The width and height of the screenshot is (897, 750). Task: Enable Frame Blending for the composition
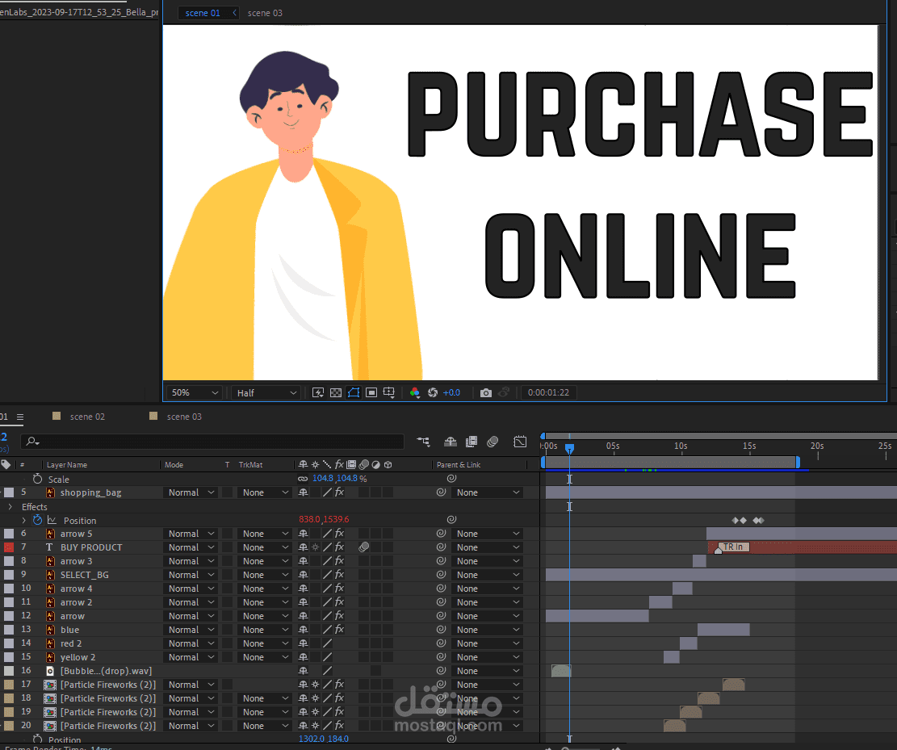click(x=472, y=442)
